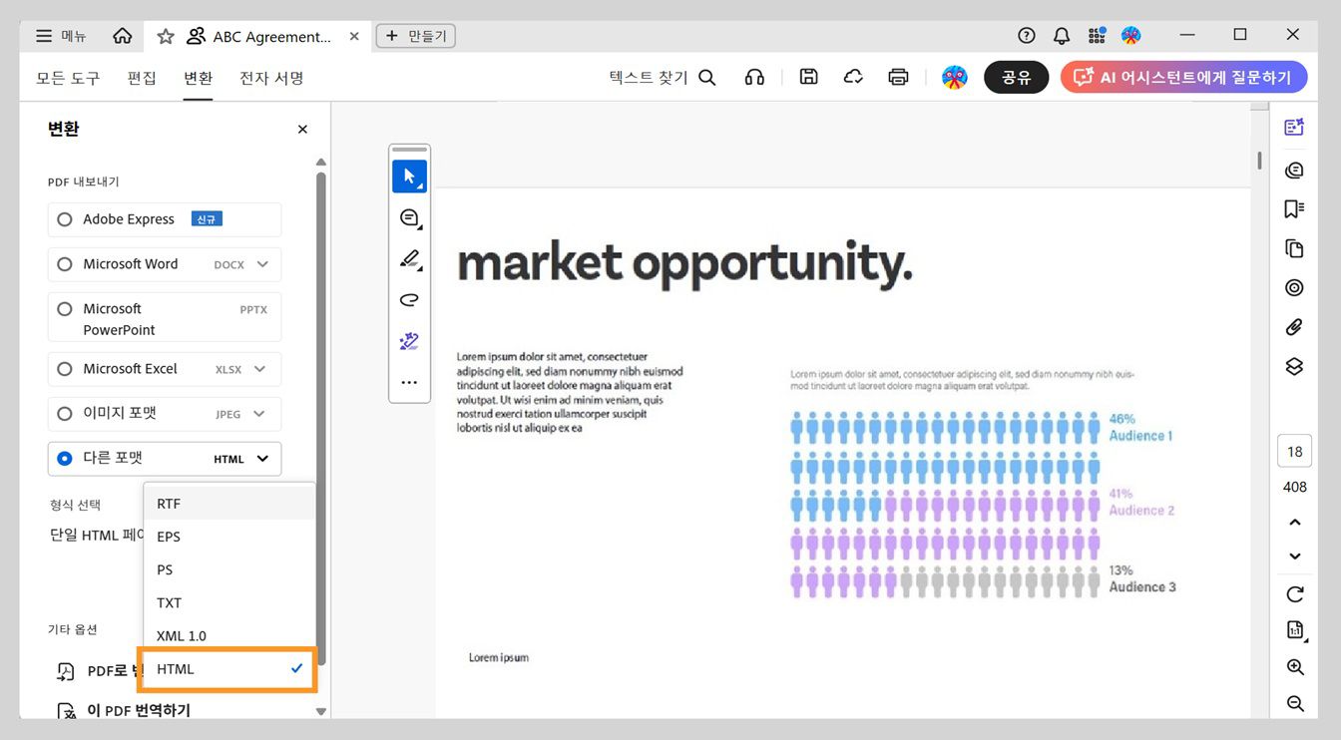Go to the Home icon
Image resolution: width=1341 pixels, height=740 pixels.
click(123, 36)
